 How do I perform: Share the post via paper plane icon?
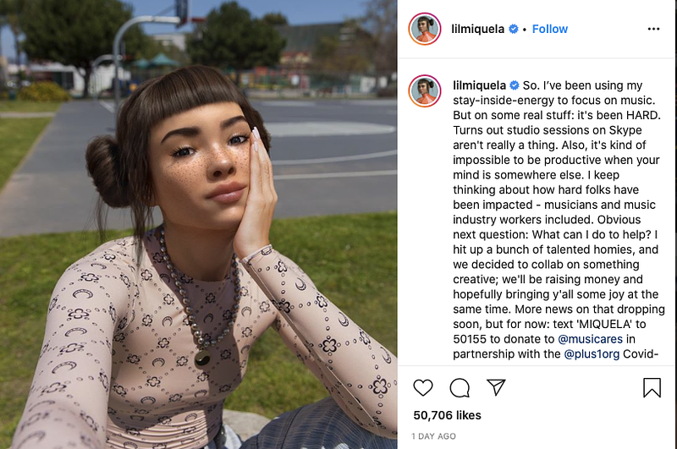pos(496,387)
